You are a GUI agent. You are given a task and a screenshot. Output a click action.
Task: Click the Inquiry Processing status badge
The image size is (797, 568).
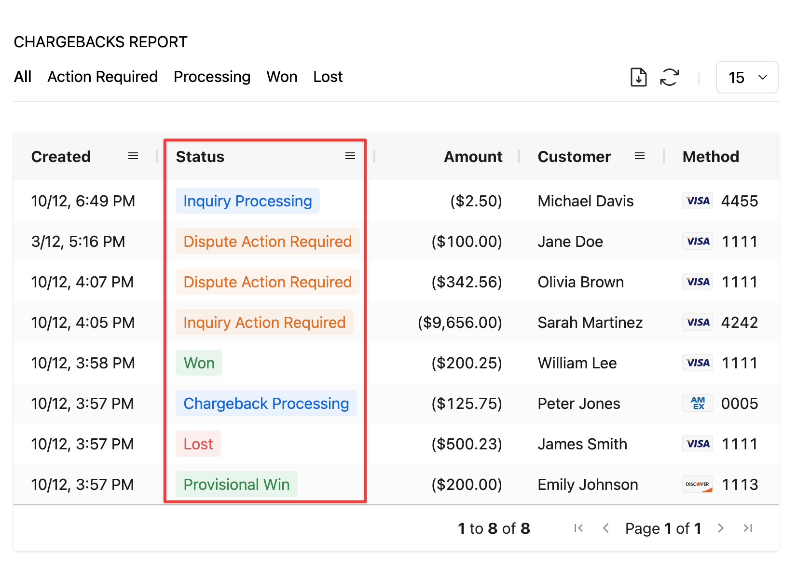247,201
